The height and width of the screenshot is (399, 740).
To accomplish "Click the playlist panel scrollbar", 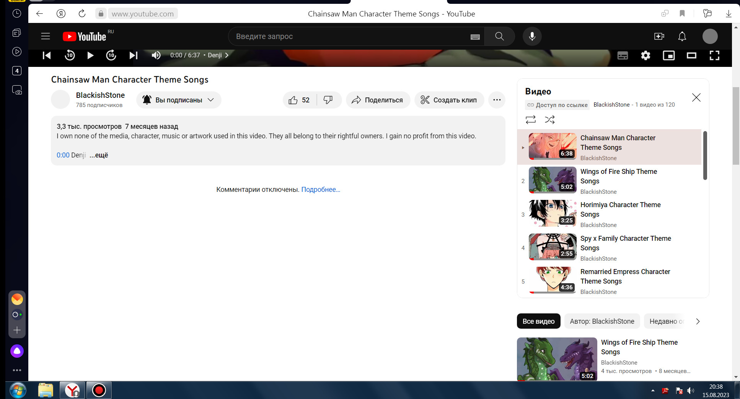I will [705, 156].
